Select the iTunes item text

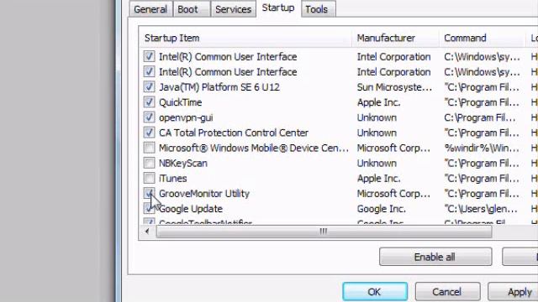pos(173,179)
